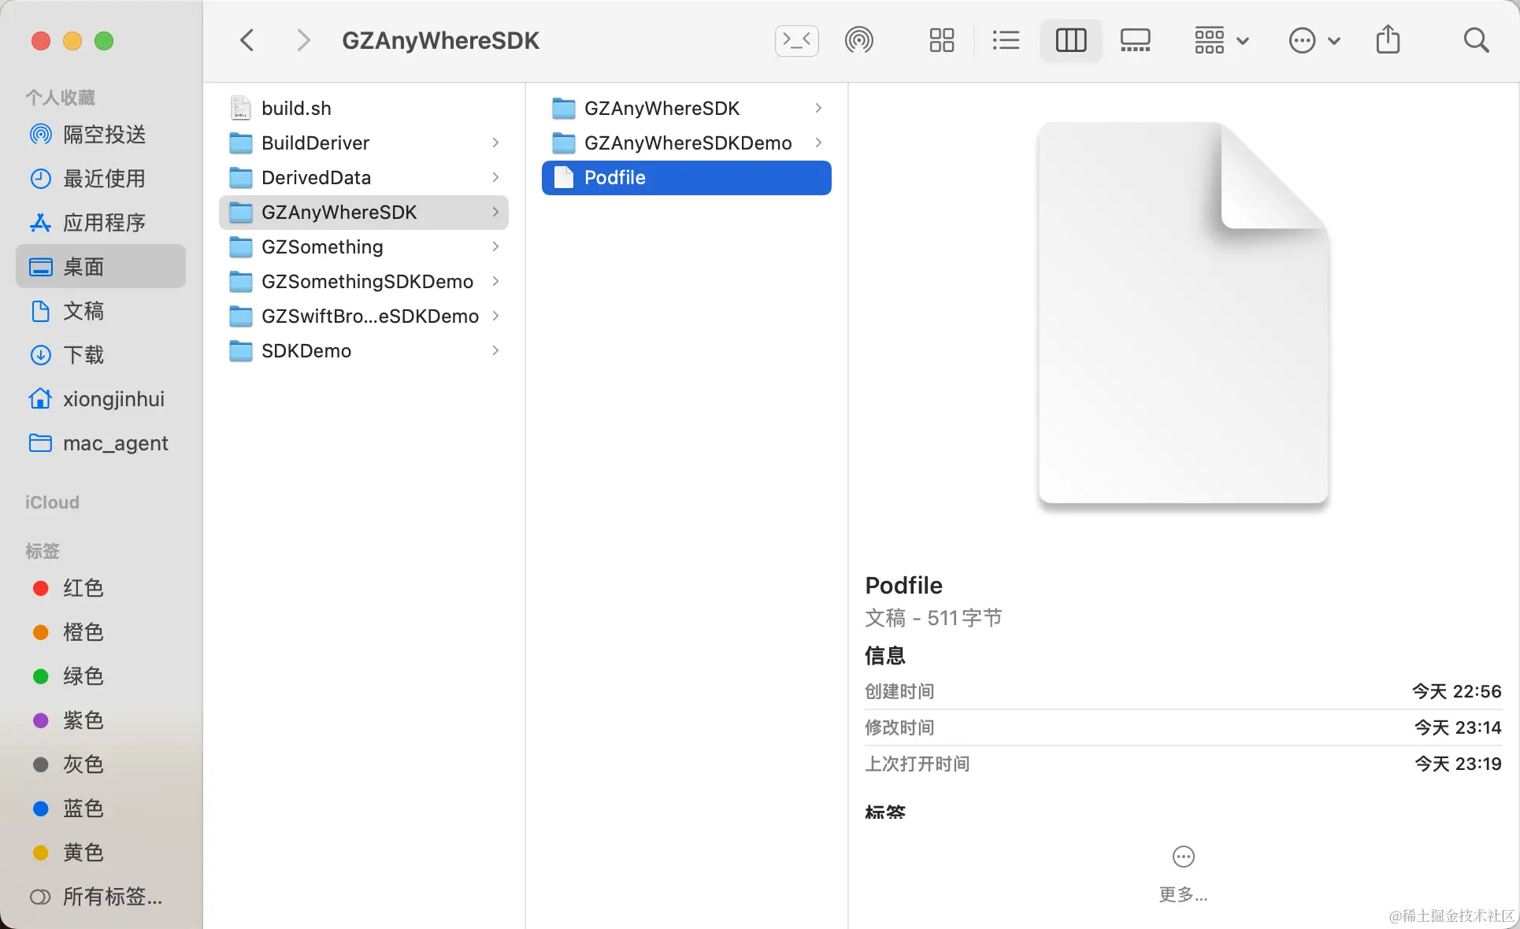
Task: Open Downloads in the sidebar
Action: click(x=83, y=355)
